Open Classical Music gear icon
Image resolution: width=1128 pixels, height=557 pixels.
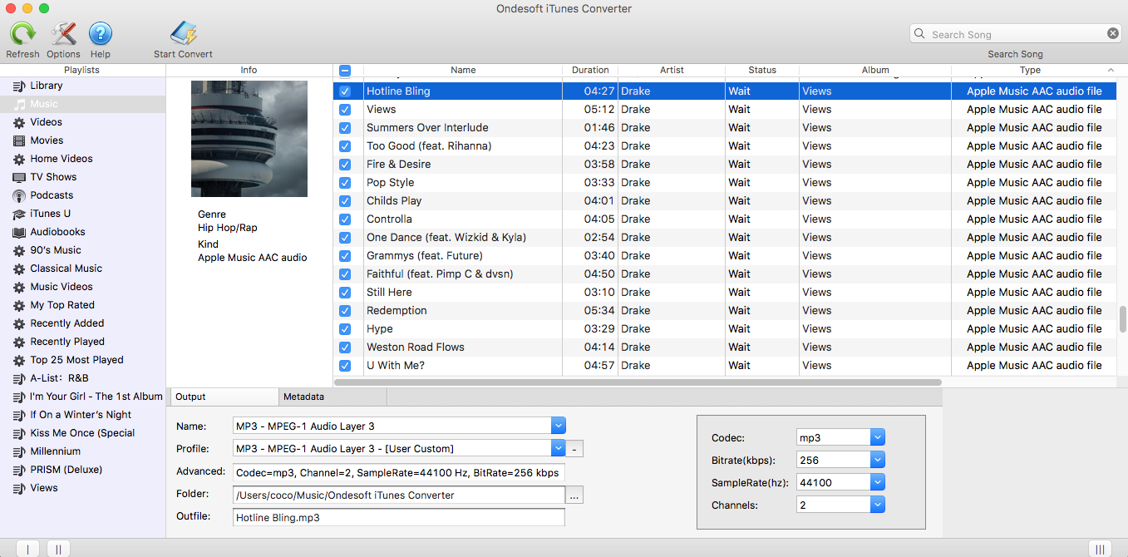tap(19, 269)
